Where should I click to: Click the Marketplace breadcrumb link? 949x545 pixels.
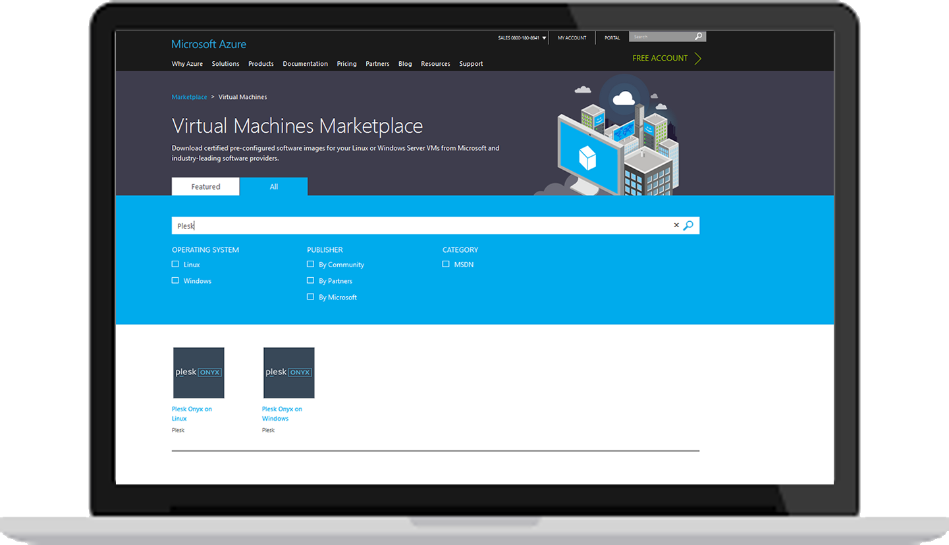tap(189, 97)
